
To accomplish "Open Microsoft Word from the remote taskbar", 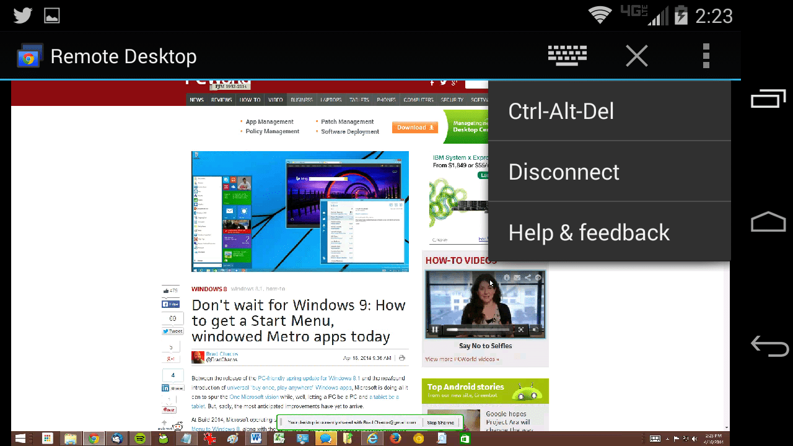I will pyautogui.click(x=256, y=439).
